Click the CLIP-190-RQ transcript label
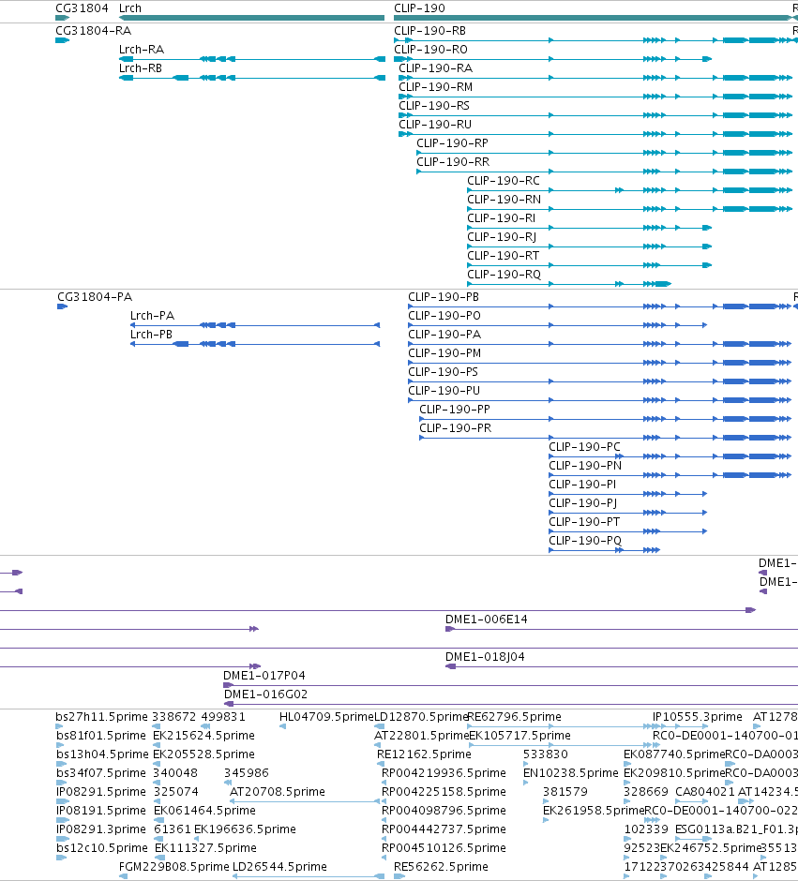 [x=504, y=275]
